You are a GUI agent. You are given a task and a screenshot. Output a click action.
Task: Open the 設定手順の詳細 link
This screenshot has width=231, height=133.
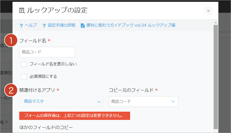tap(62, 25)
